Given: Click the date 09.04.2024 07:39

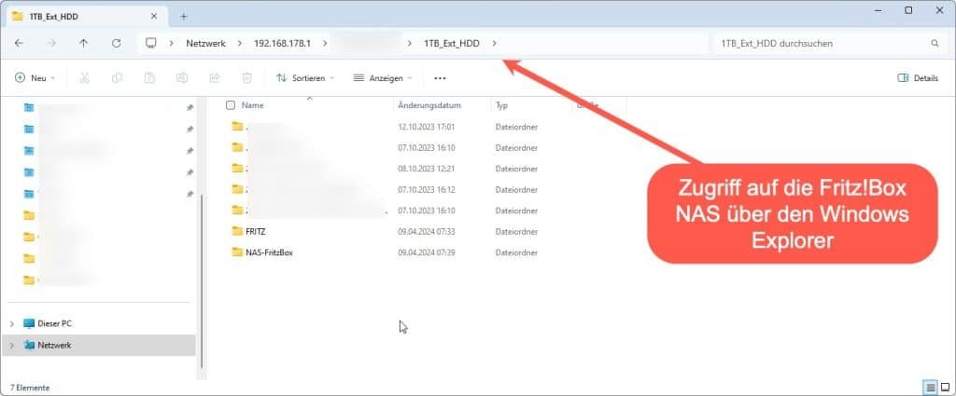Looking at the screenshot, I should 426,252.
